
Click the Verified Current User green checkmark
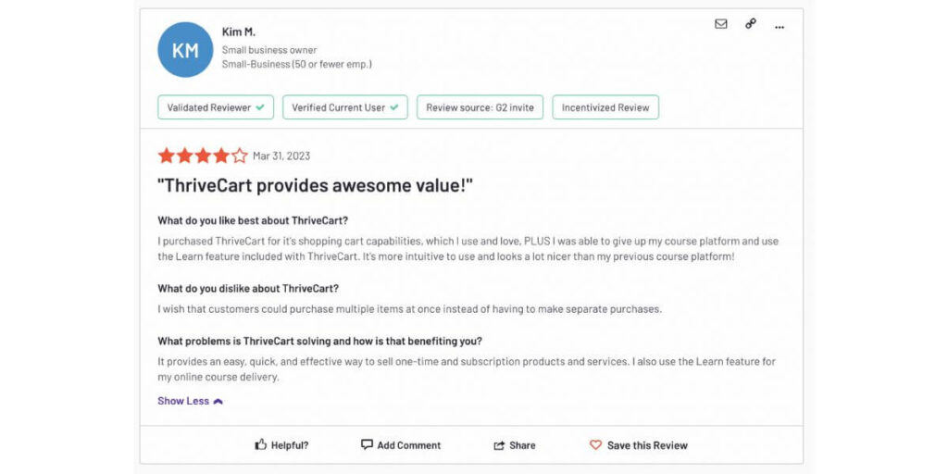pyautogui.click(x=394, y=107)
